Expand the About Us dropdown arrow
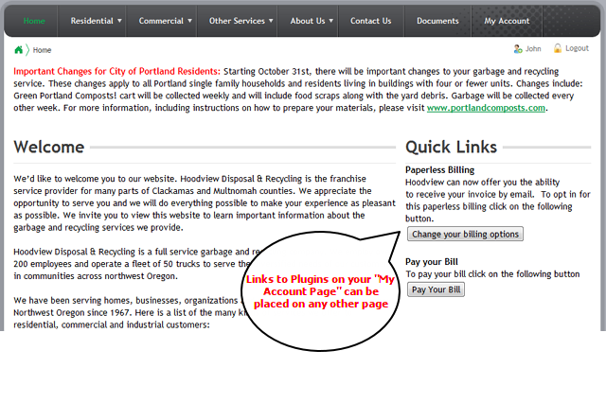The height and width of the screenshot is (403, 606). tap(331, 21)
